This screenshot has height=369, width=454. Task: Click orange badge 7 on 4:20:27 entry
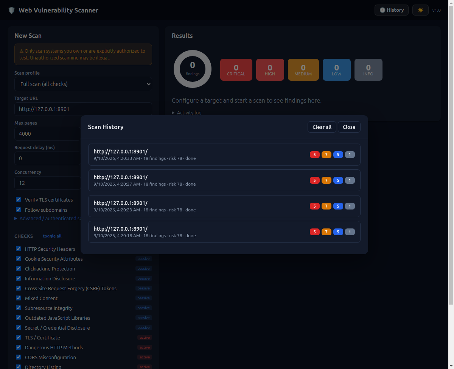click(327, 180)
